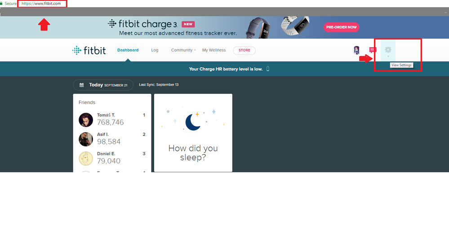
Task: Click the NEW badge in the banner
Action: click(188, 24)
